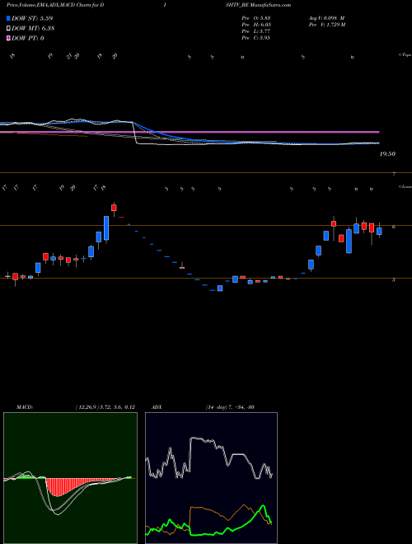The height and width of the screenshot is (544, 412).
Task: Click the MunafaSutra.com text in the title
Action: 270,5
